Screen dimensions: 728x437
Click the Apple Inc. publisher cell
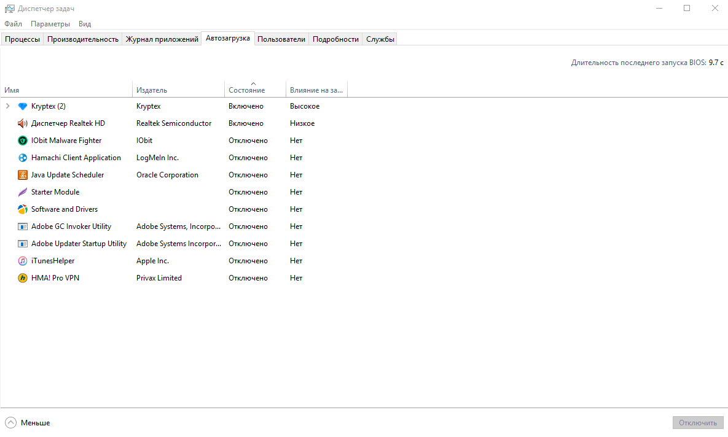coord(152,261)
